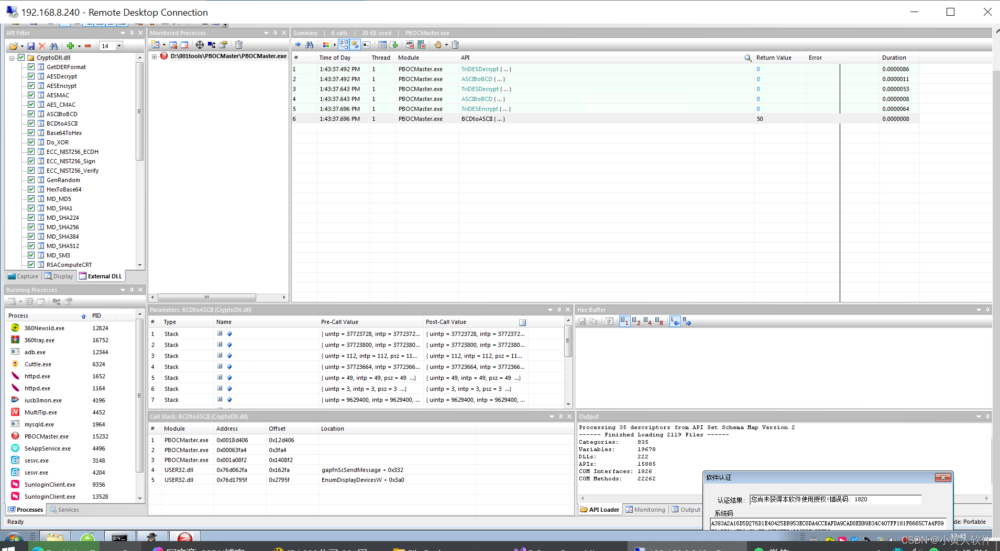This screenshot has width=1000, height=551.
Task: Select BCDtoASCII call in row 6
Action: [605, 119]
